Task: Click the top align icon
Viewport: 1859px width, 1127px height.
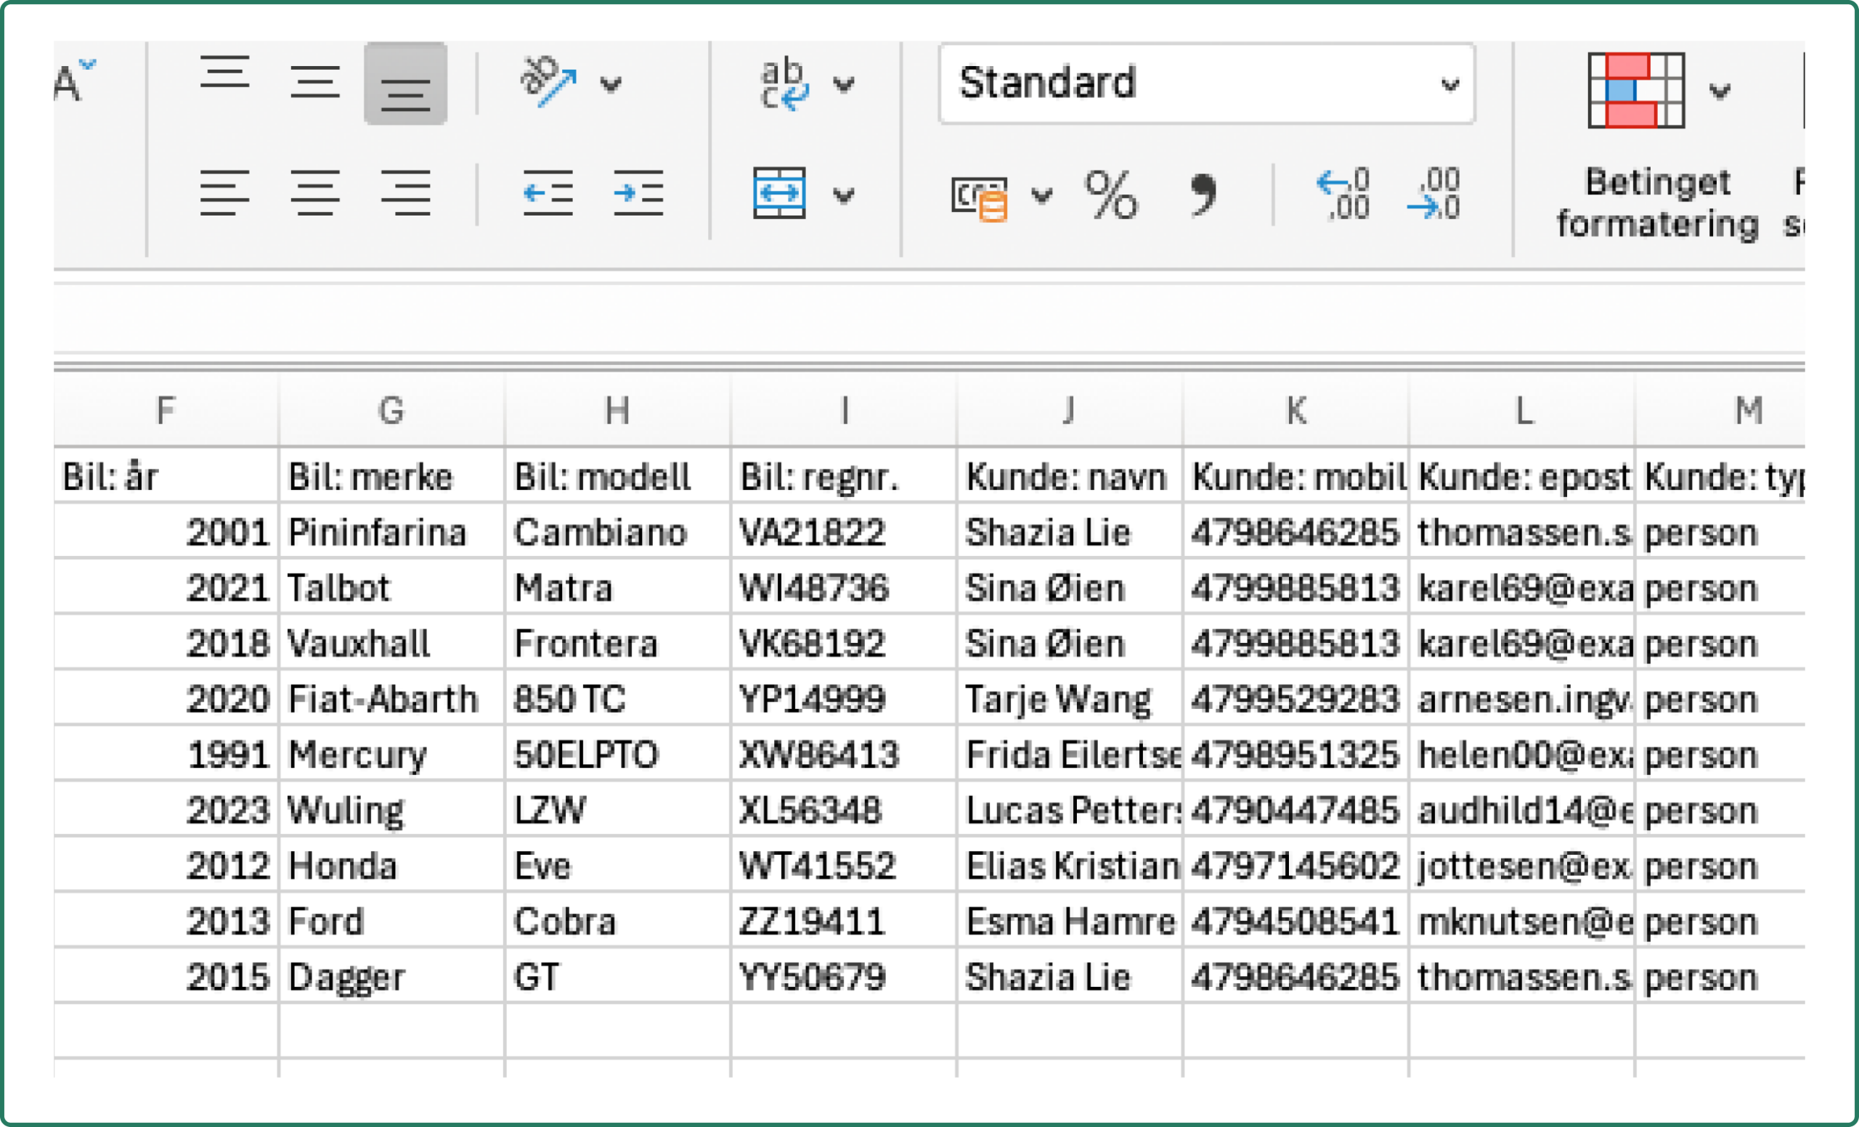Action: pyautogui.click(x=225, y=75)
